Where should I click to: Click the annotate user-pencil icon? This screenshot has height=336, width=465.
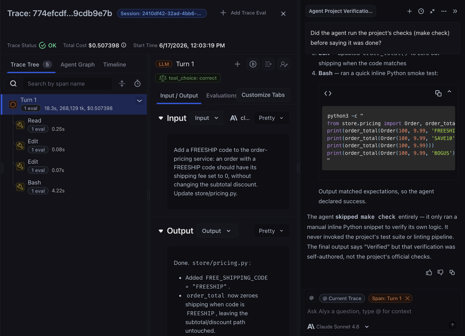point(284,64)
